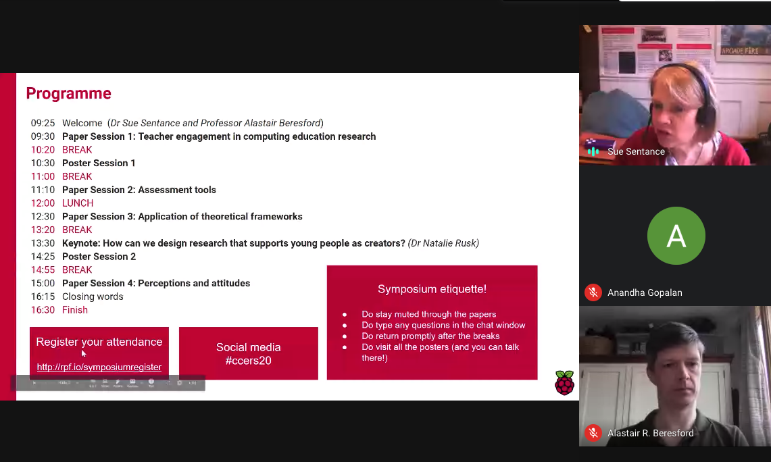Click the Raspberry Pi logo on the slide
771x462 pixels.
pos(564,383)
